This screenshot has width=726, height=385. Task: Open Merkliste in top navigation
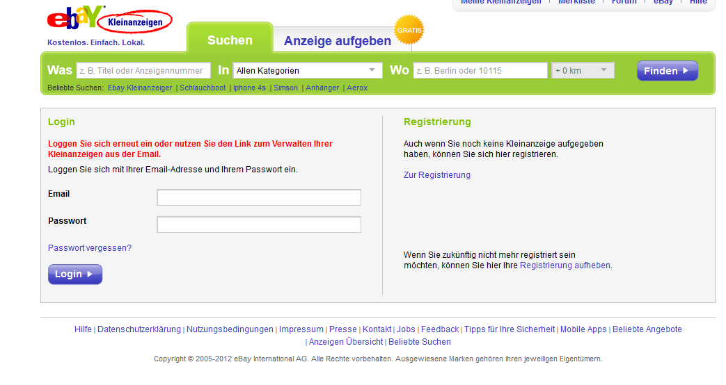click(x=576, y=2)
